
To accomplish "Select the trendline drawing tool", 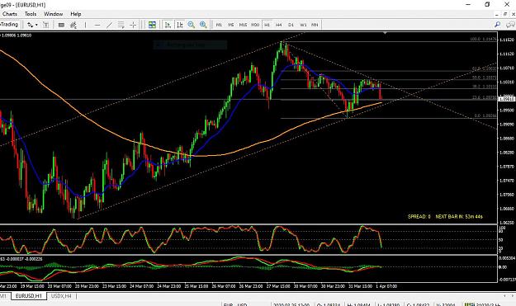I will 109,25.
